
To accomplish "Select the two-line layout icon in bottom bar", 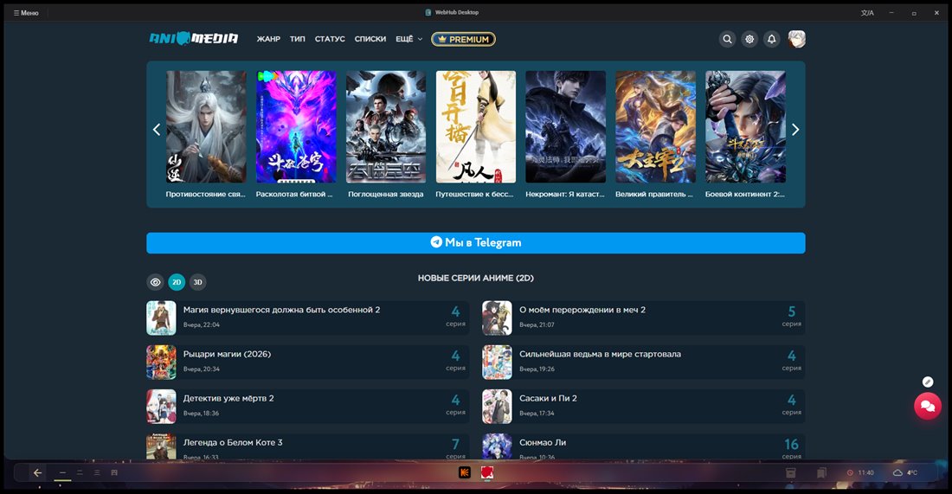I will point(80,472).
